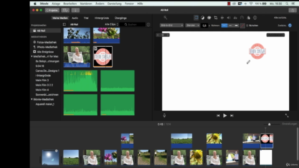Open the Apple menu
The height and width of the screenshot is (168, 299).
point(35,4)
